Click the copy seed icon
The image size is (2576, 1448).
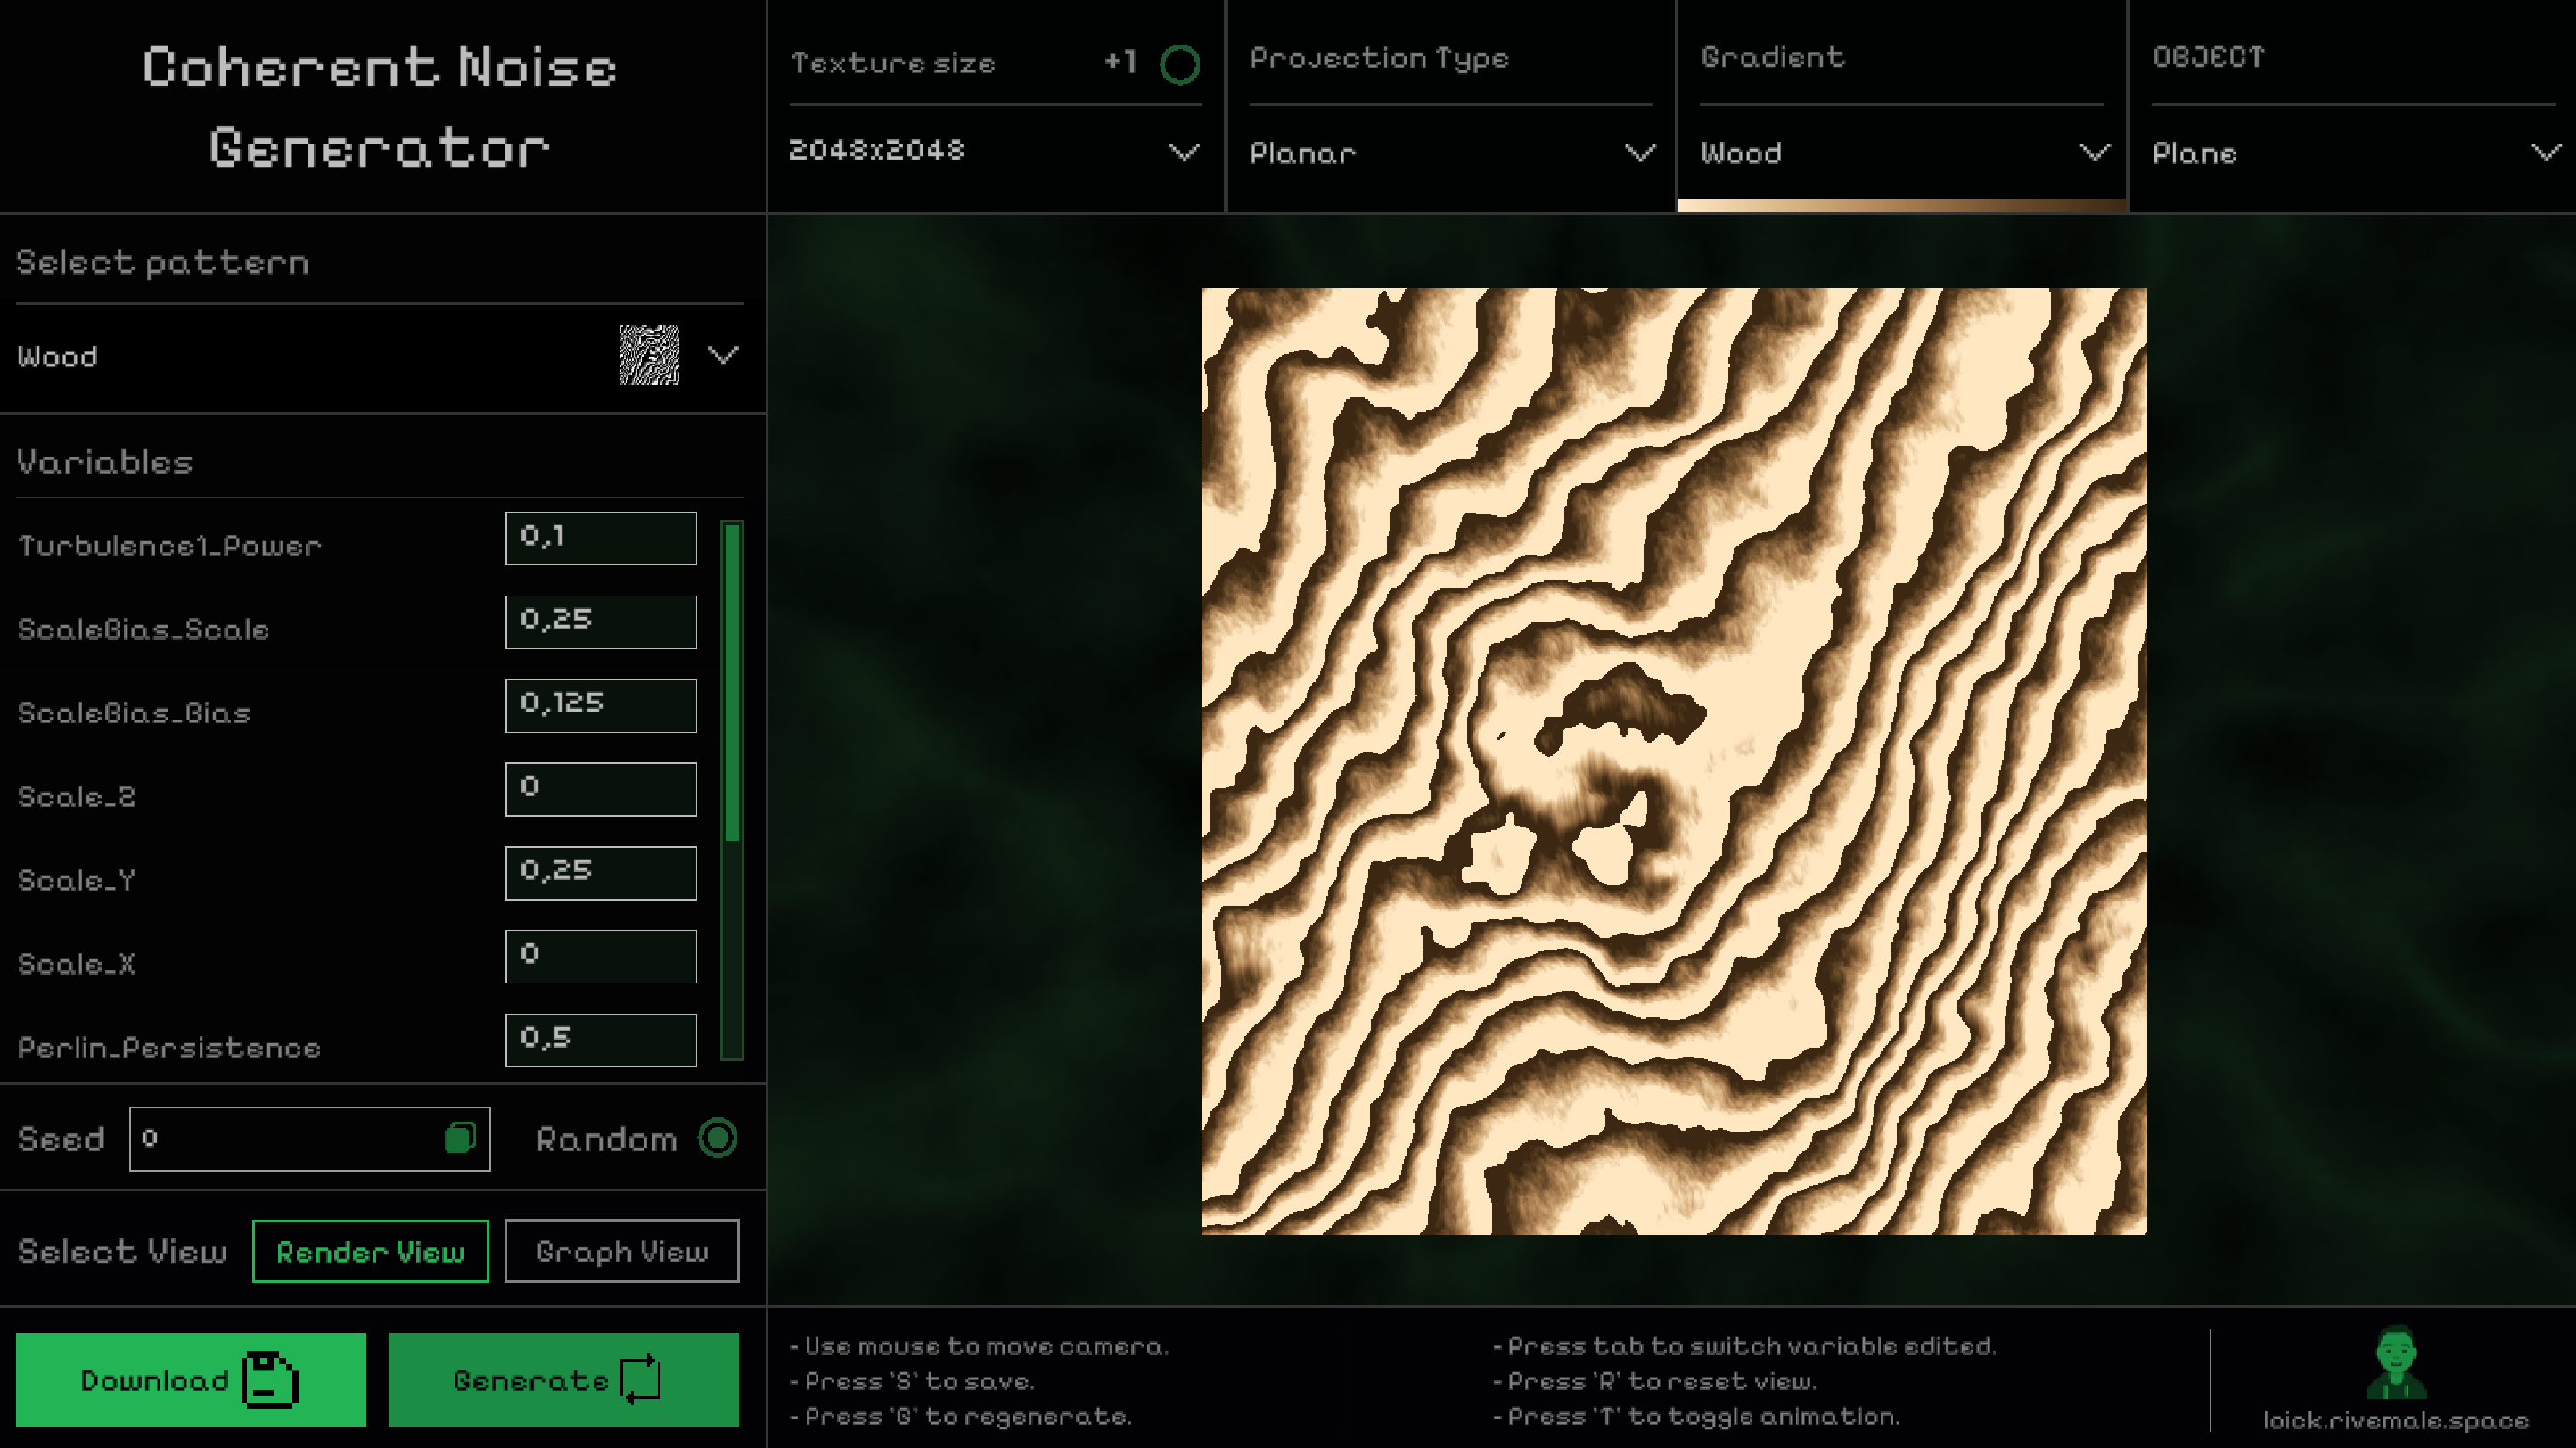[x=460, y=1138]
